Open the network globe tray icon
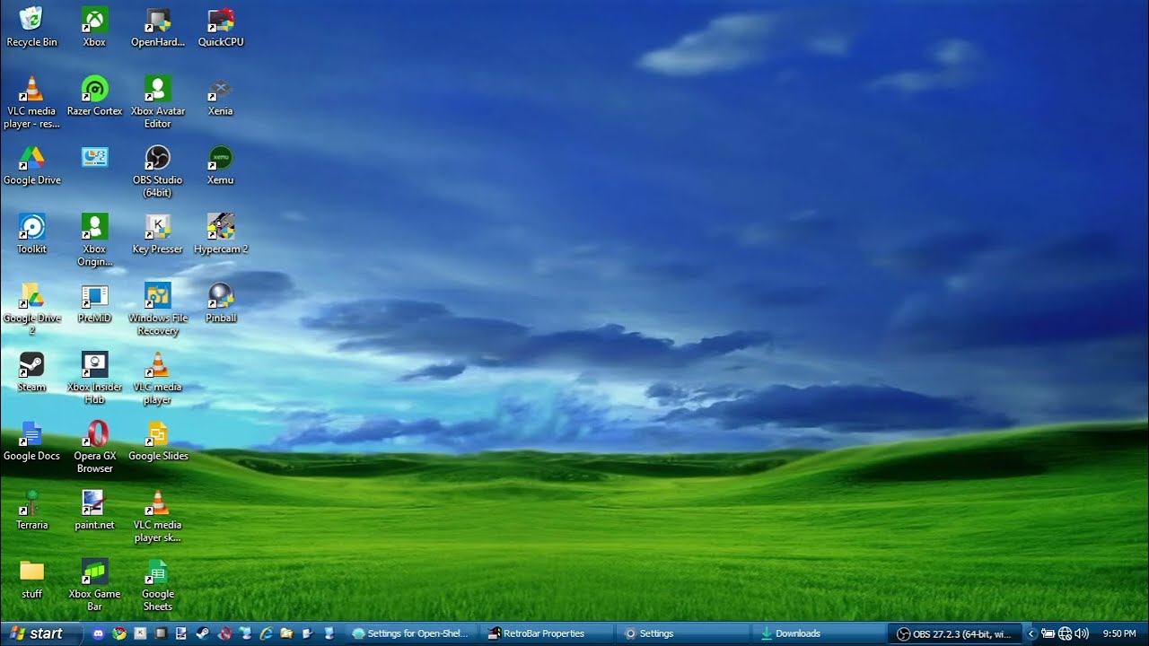This screenshot has width=1149, height=646. (x=1065, y=633)
